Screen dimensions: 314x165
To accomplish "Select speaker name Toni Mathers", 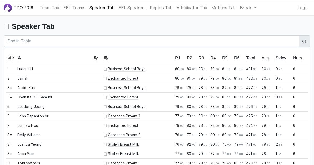I will 29,163.
